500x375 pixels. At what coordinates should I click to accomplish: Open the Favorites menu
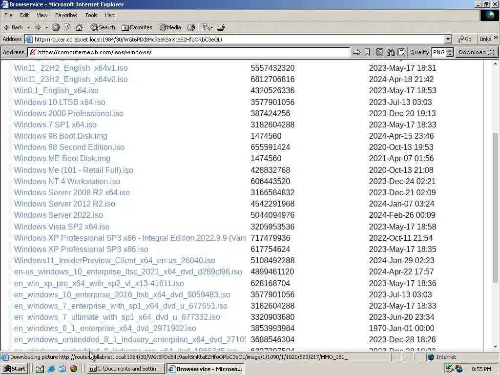click(x=66, y=15)
